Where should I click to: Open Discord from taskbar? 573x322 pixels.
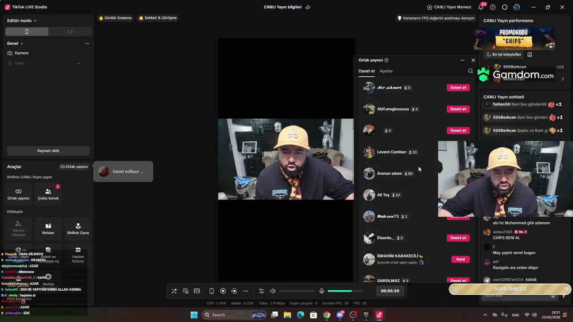[x=340, y=315]
